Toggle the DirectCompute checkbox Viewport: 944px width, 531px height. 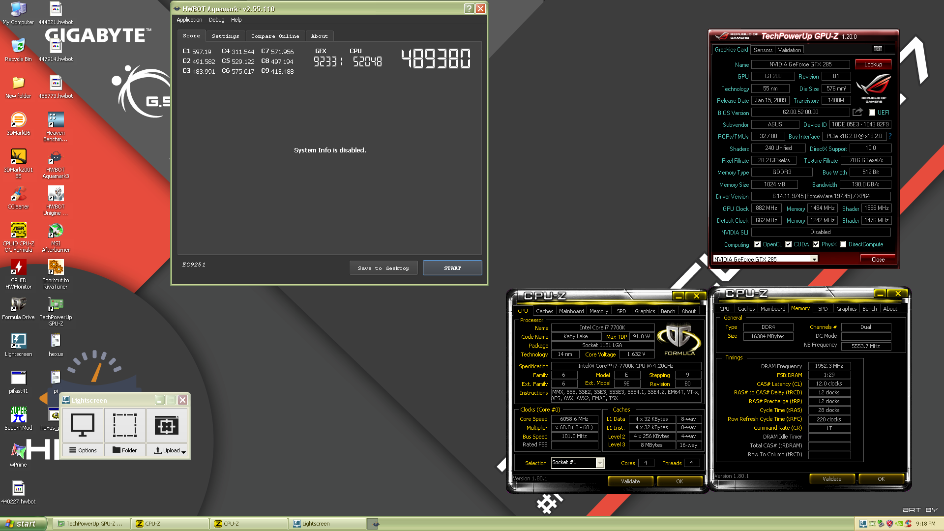(x=843, y=244)
